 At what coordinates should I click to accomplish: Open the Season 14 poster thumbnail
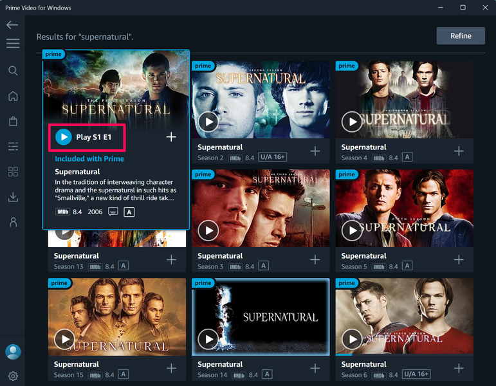point(261,317)
